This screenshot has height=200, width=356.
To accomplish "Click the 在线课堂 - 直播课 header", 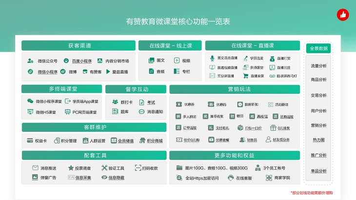I will tap(253, 46).
